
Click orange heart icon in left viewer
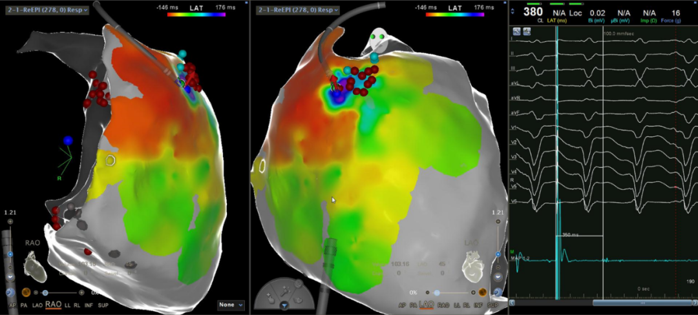[x=26, y=292]
